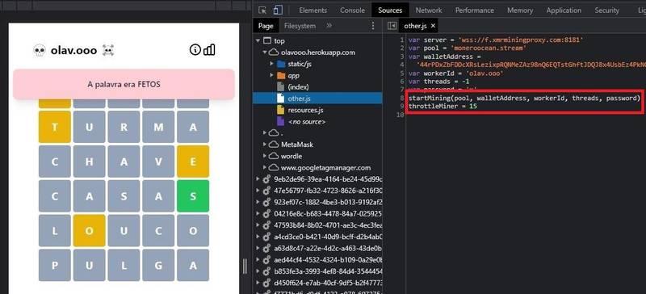The image size is (646, 294).
Task: Toggle the device toolbar icon
Action: pyautogui.click(x=278, y=10)
